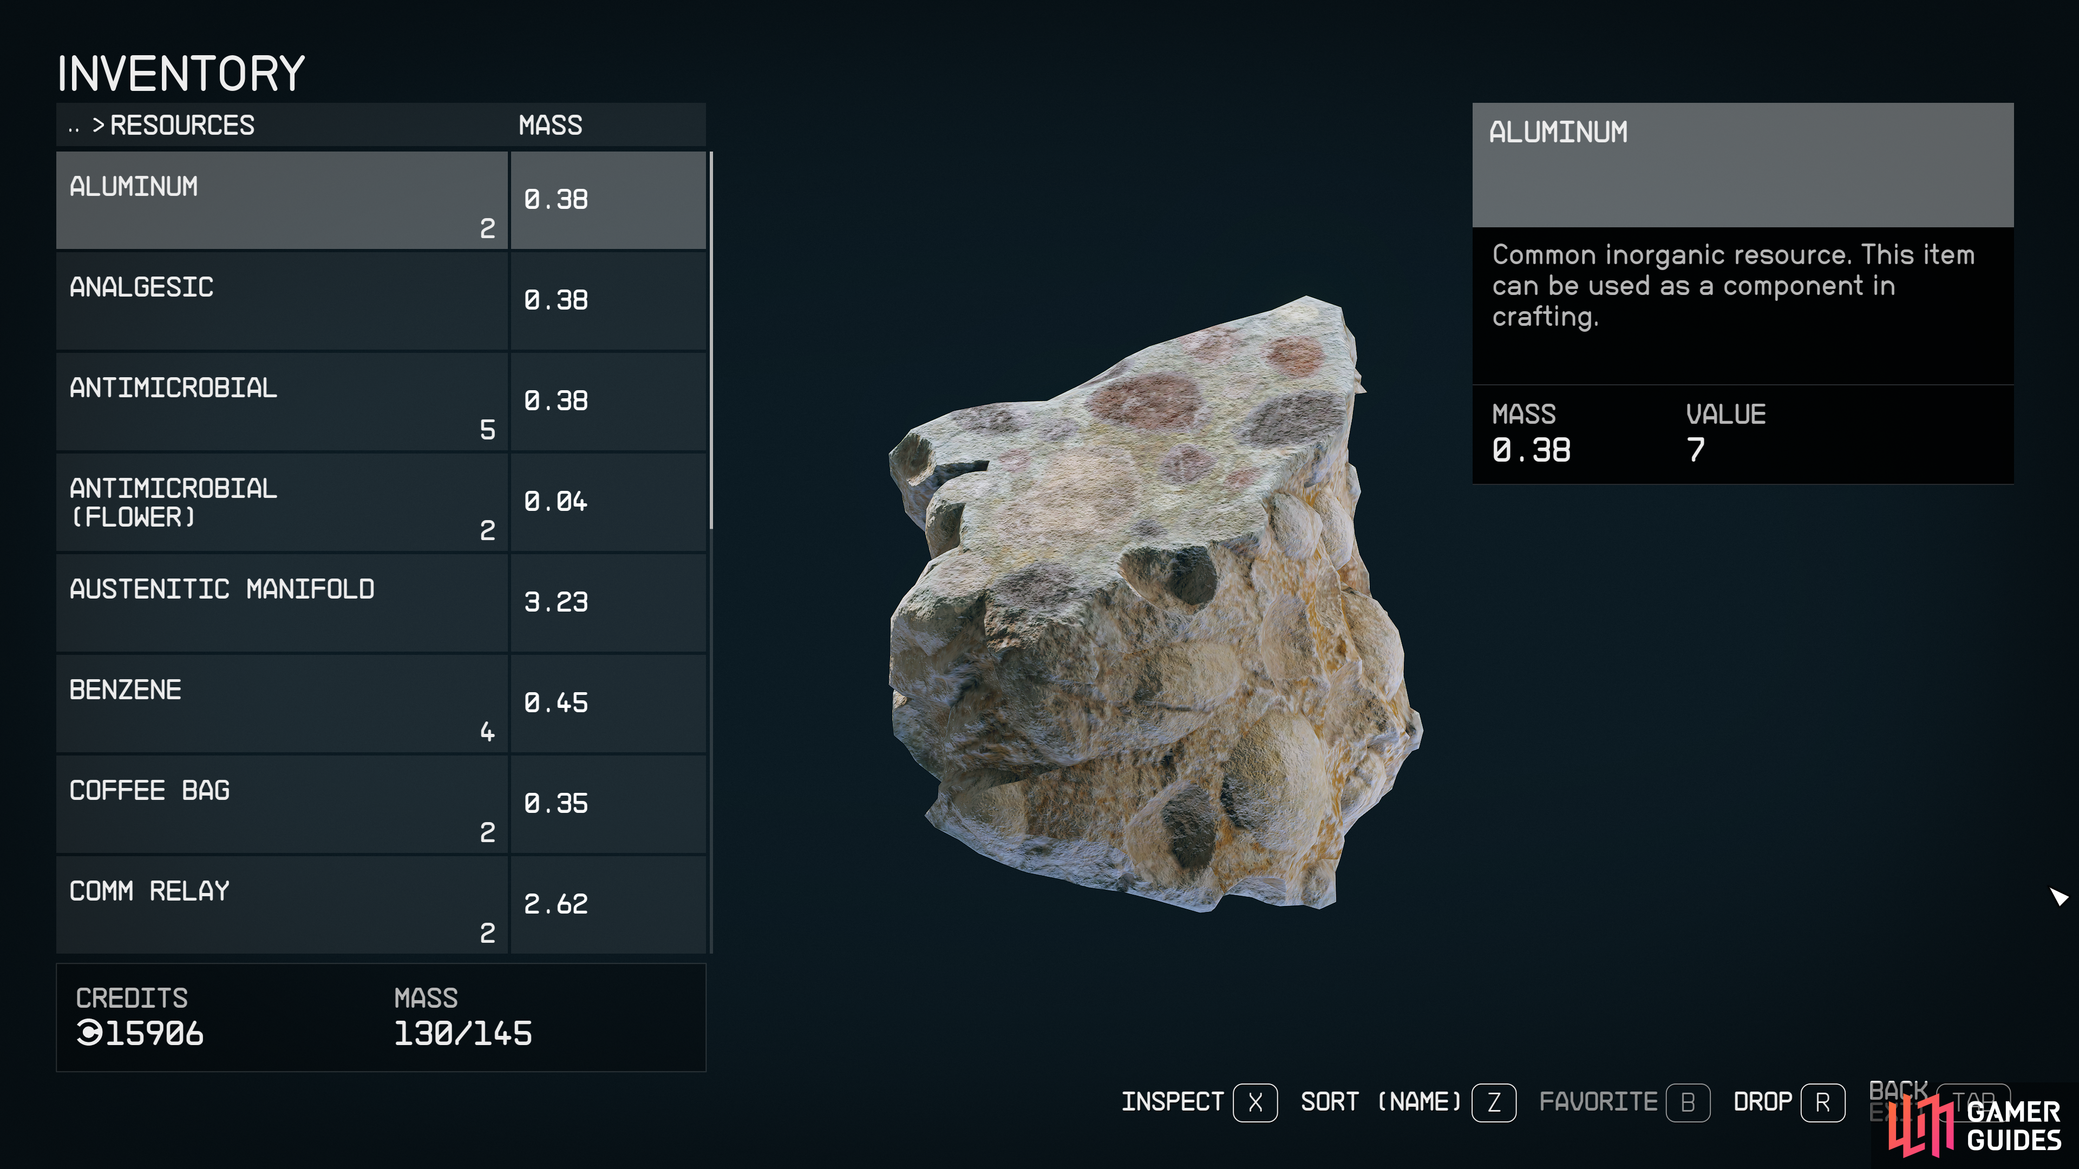The height and width of the screenshot is (1169, 2079).
Task: Click the Benzene mass value 0.45
Action: click(x=556, y=704)
